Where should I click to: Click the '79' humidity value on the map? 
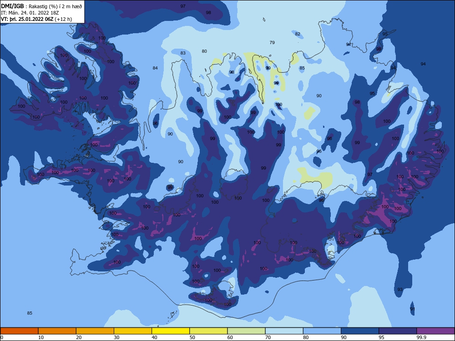pyautogui.click(x=272, y=43)
